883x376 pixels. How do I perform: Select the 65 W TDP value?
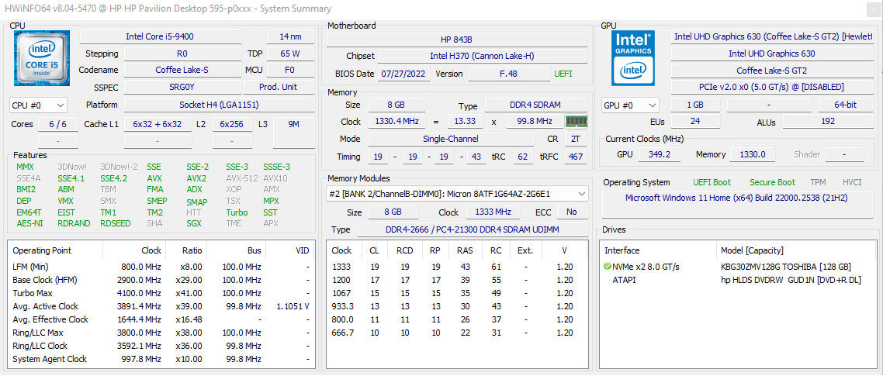pos(290,54)
